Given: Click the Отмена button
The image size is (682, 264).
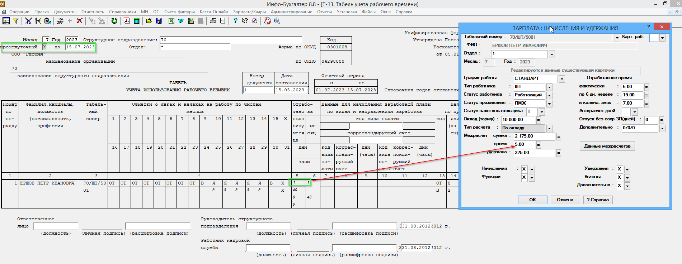Looking at the screenshot, I should pyautogui.click(x=565, y=200).
